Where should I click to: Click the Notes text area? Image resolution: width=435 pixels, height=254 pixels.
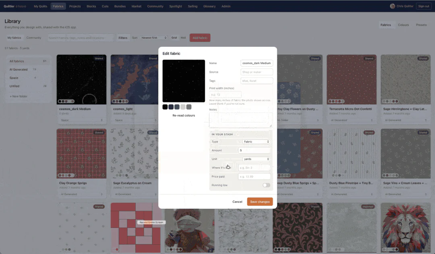[x=241, y=120]
